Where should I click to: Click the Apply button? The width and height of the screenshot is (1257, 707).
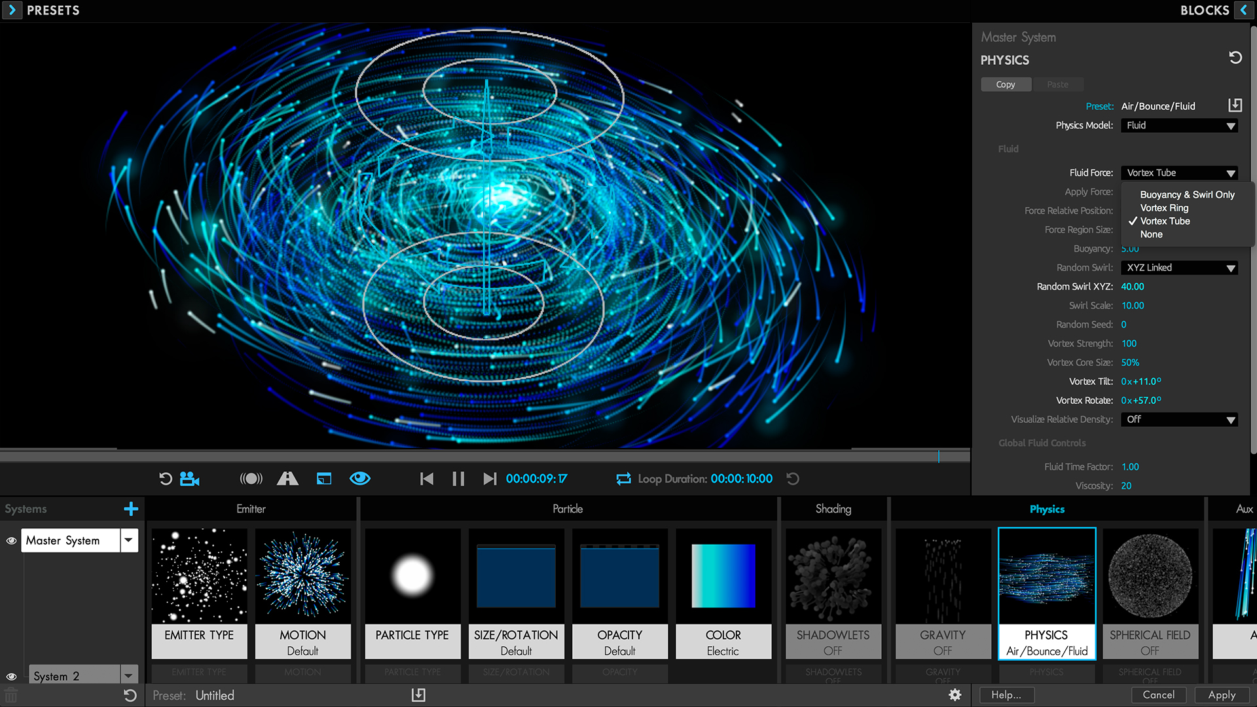tap(1222, 695)
